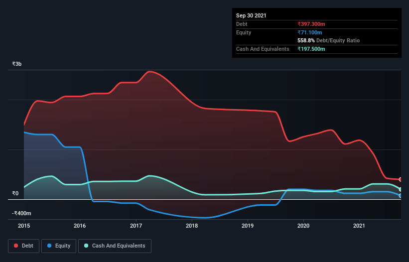
Task: Toggle Cash And Equivalents legend button
Action: tap(115, 246)
